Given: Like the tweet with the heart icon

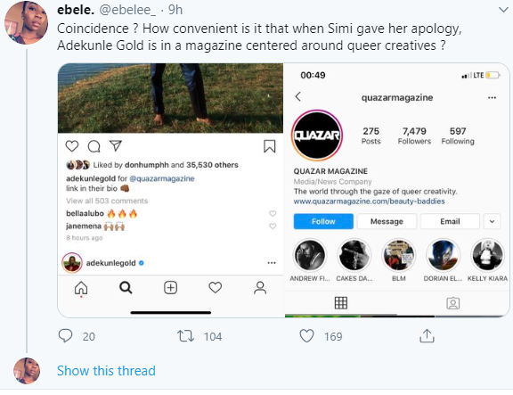Looking at the screenshot, I should click(306, 336).
